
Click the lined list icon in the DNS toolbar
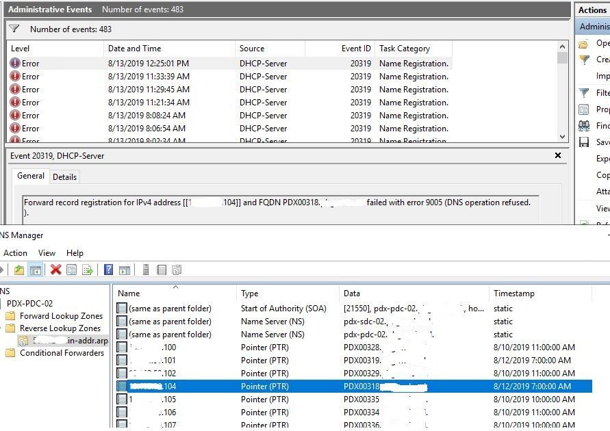click(162, 270)
